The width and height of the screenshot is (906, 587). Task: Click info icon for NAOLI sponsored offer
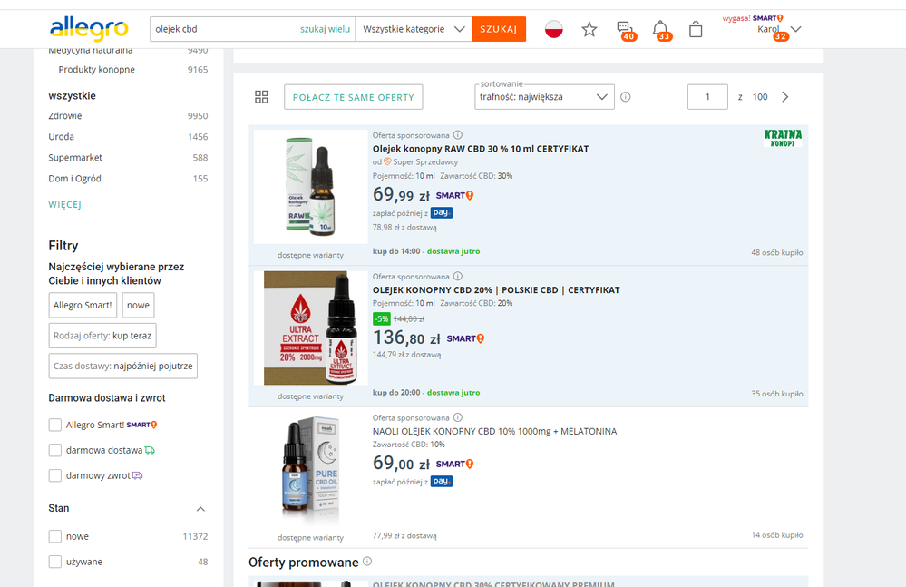(458, 417)
